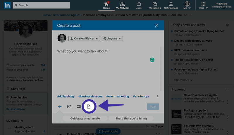Click Reactivate Premium for Free in navbar
The height and width of the screenshot is (135, 234).
pos(221,5)
